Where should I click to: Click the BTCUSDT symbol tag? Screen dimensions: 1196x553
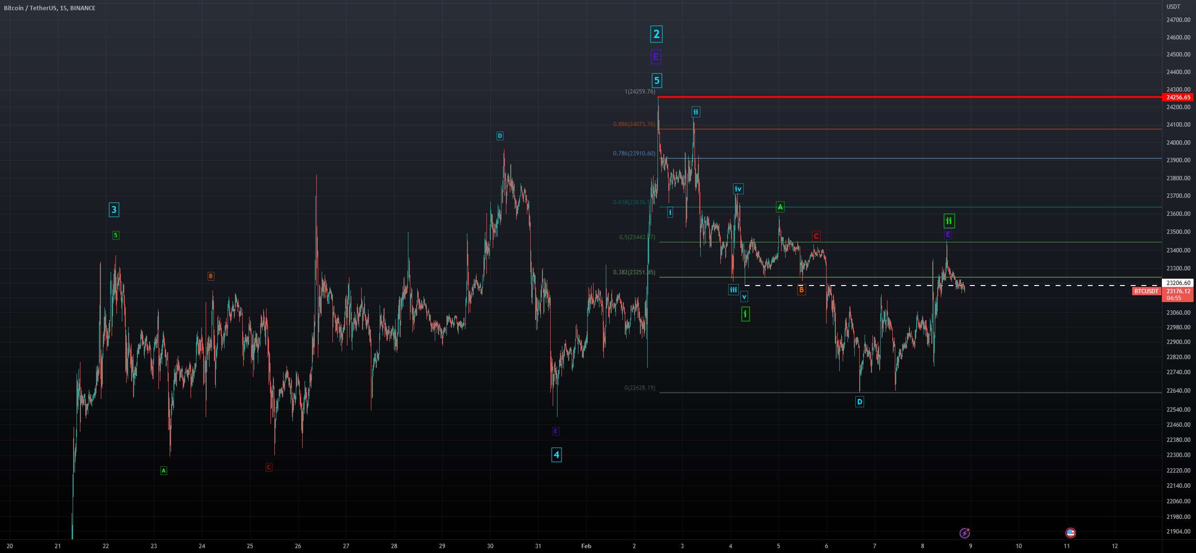tap(1146, 291)
